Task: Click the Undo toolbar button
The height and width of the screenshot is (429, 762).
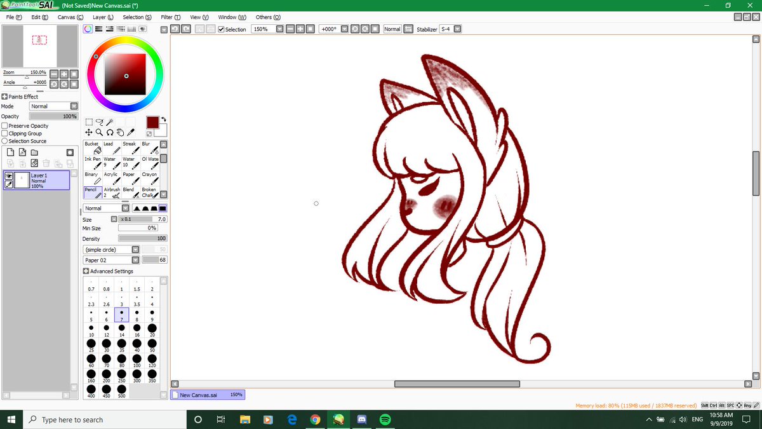Action: 175,29
